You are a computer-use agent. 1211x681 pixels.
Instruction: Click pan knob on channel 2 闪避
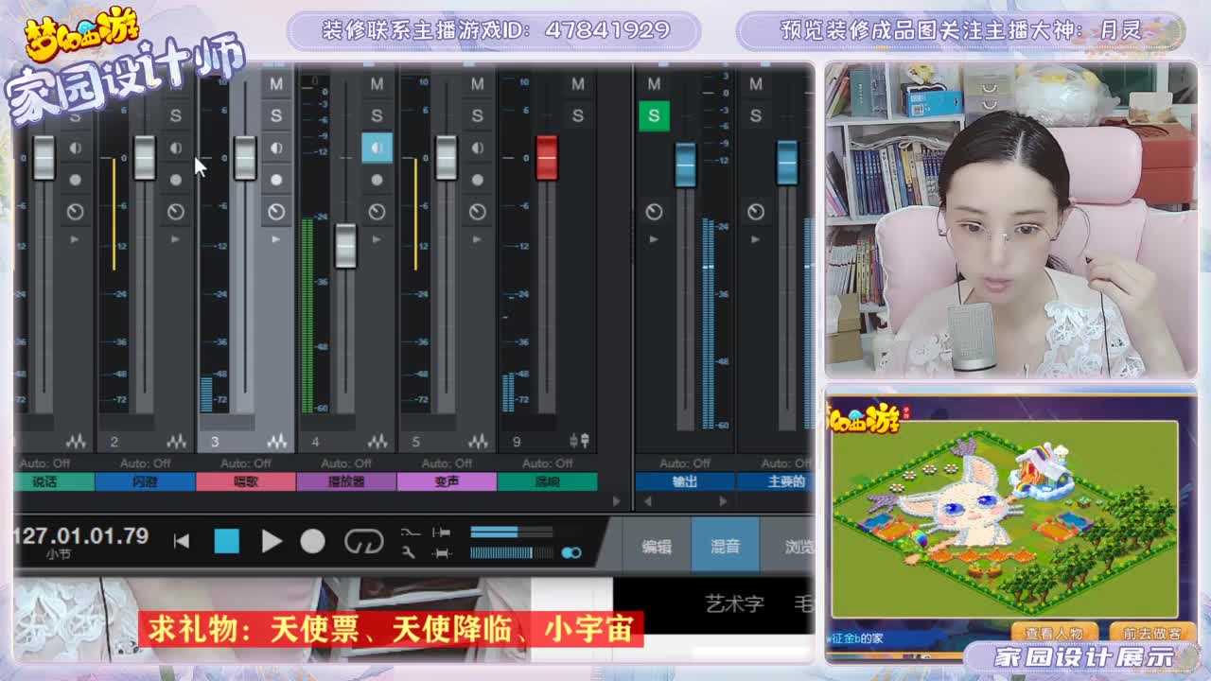pyautogui.click(x=176, y=212)
